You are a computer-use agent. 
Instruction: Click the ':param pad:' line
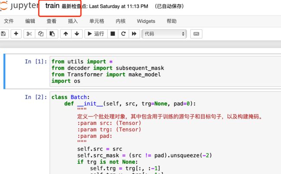95,136
